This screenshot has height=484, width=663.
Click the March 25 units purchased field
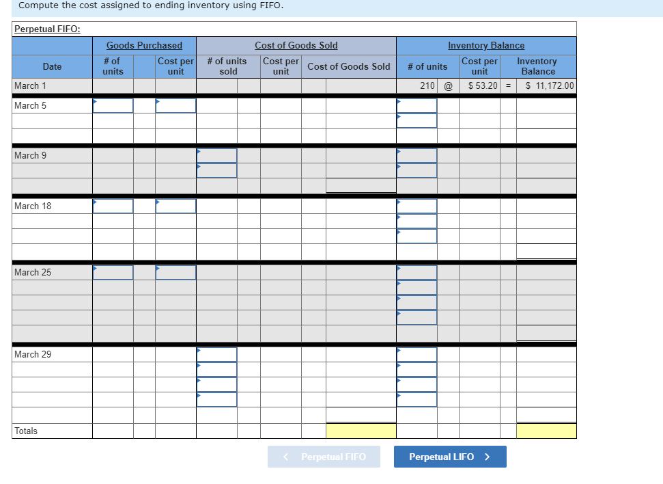(x=113, y=272)
